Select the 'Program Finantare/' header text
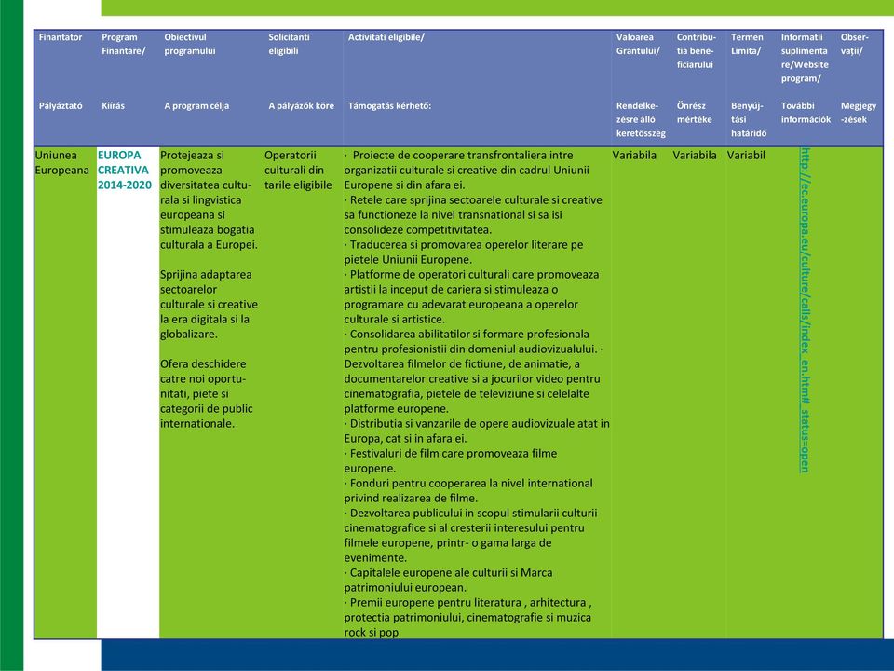 tap(124, 45)
